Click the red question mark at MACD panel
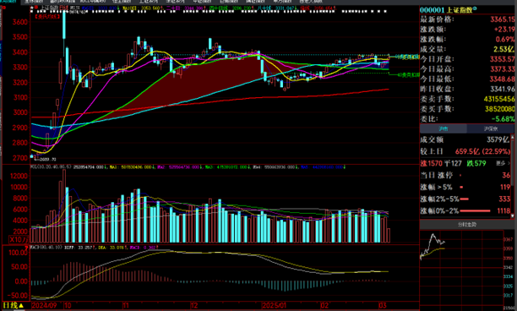517x311 pixels. [27, 247]
